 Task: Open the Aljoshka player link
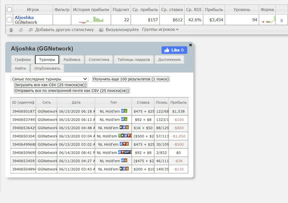point(24,18)
